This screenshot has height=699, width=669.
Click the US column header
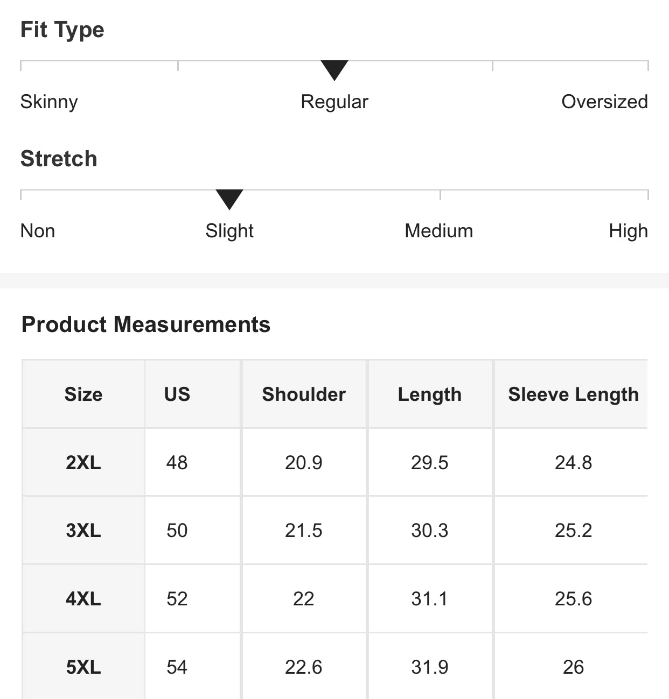pos(177,394)
